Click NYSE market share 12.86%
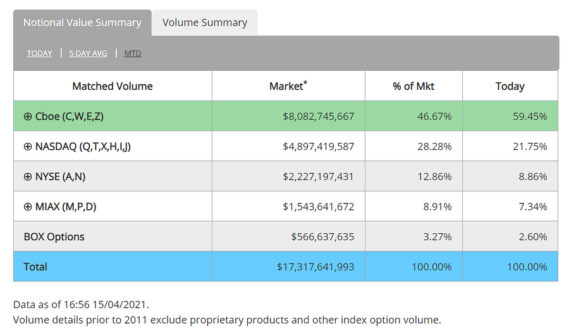The height and width of the screenshot is (328, 569). (x=434, y=177)
